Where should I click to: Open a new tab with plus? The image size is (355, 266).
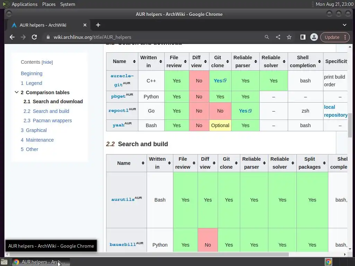click(x=98, y=25)
